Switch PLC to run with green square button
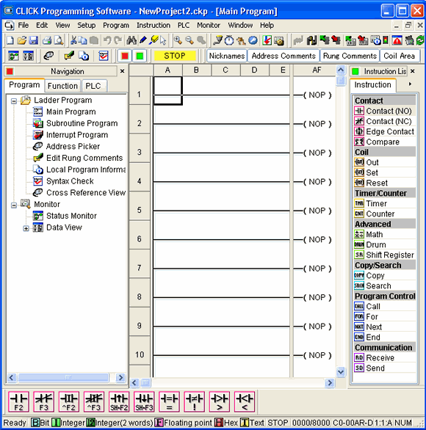 140,56
